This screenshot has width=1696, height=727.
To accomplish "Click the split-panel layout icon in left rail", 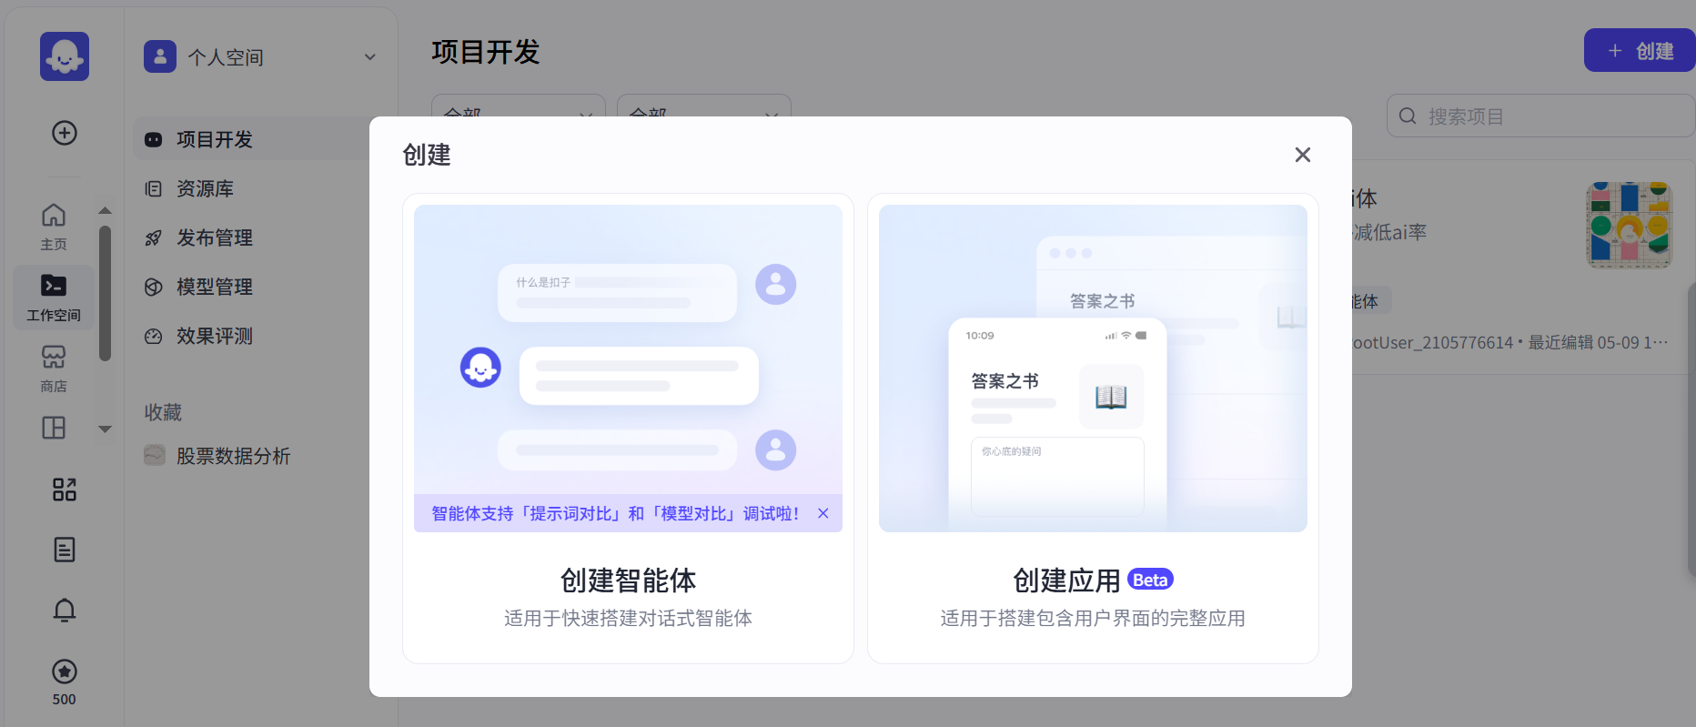I will (x=54, y=428).
